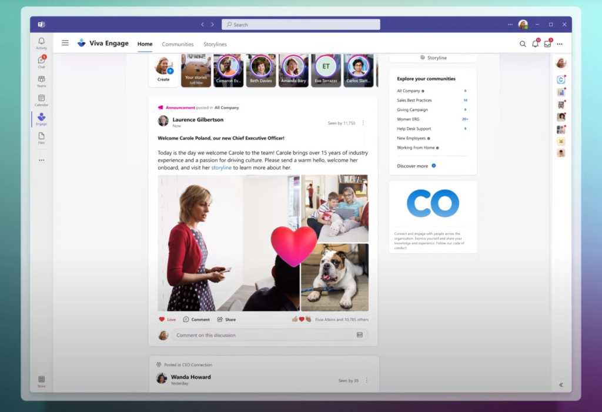Open more options on Laurence Gilbertson's post
Screen dimensions: 602x412
[x=363, y=123]
